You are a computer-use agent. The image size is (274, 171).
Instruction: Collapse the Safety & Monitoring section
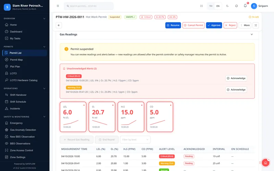(44, 117)
